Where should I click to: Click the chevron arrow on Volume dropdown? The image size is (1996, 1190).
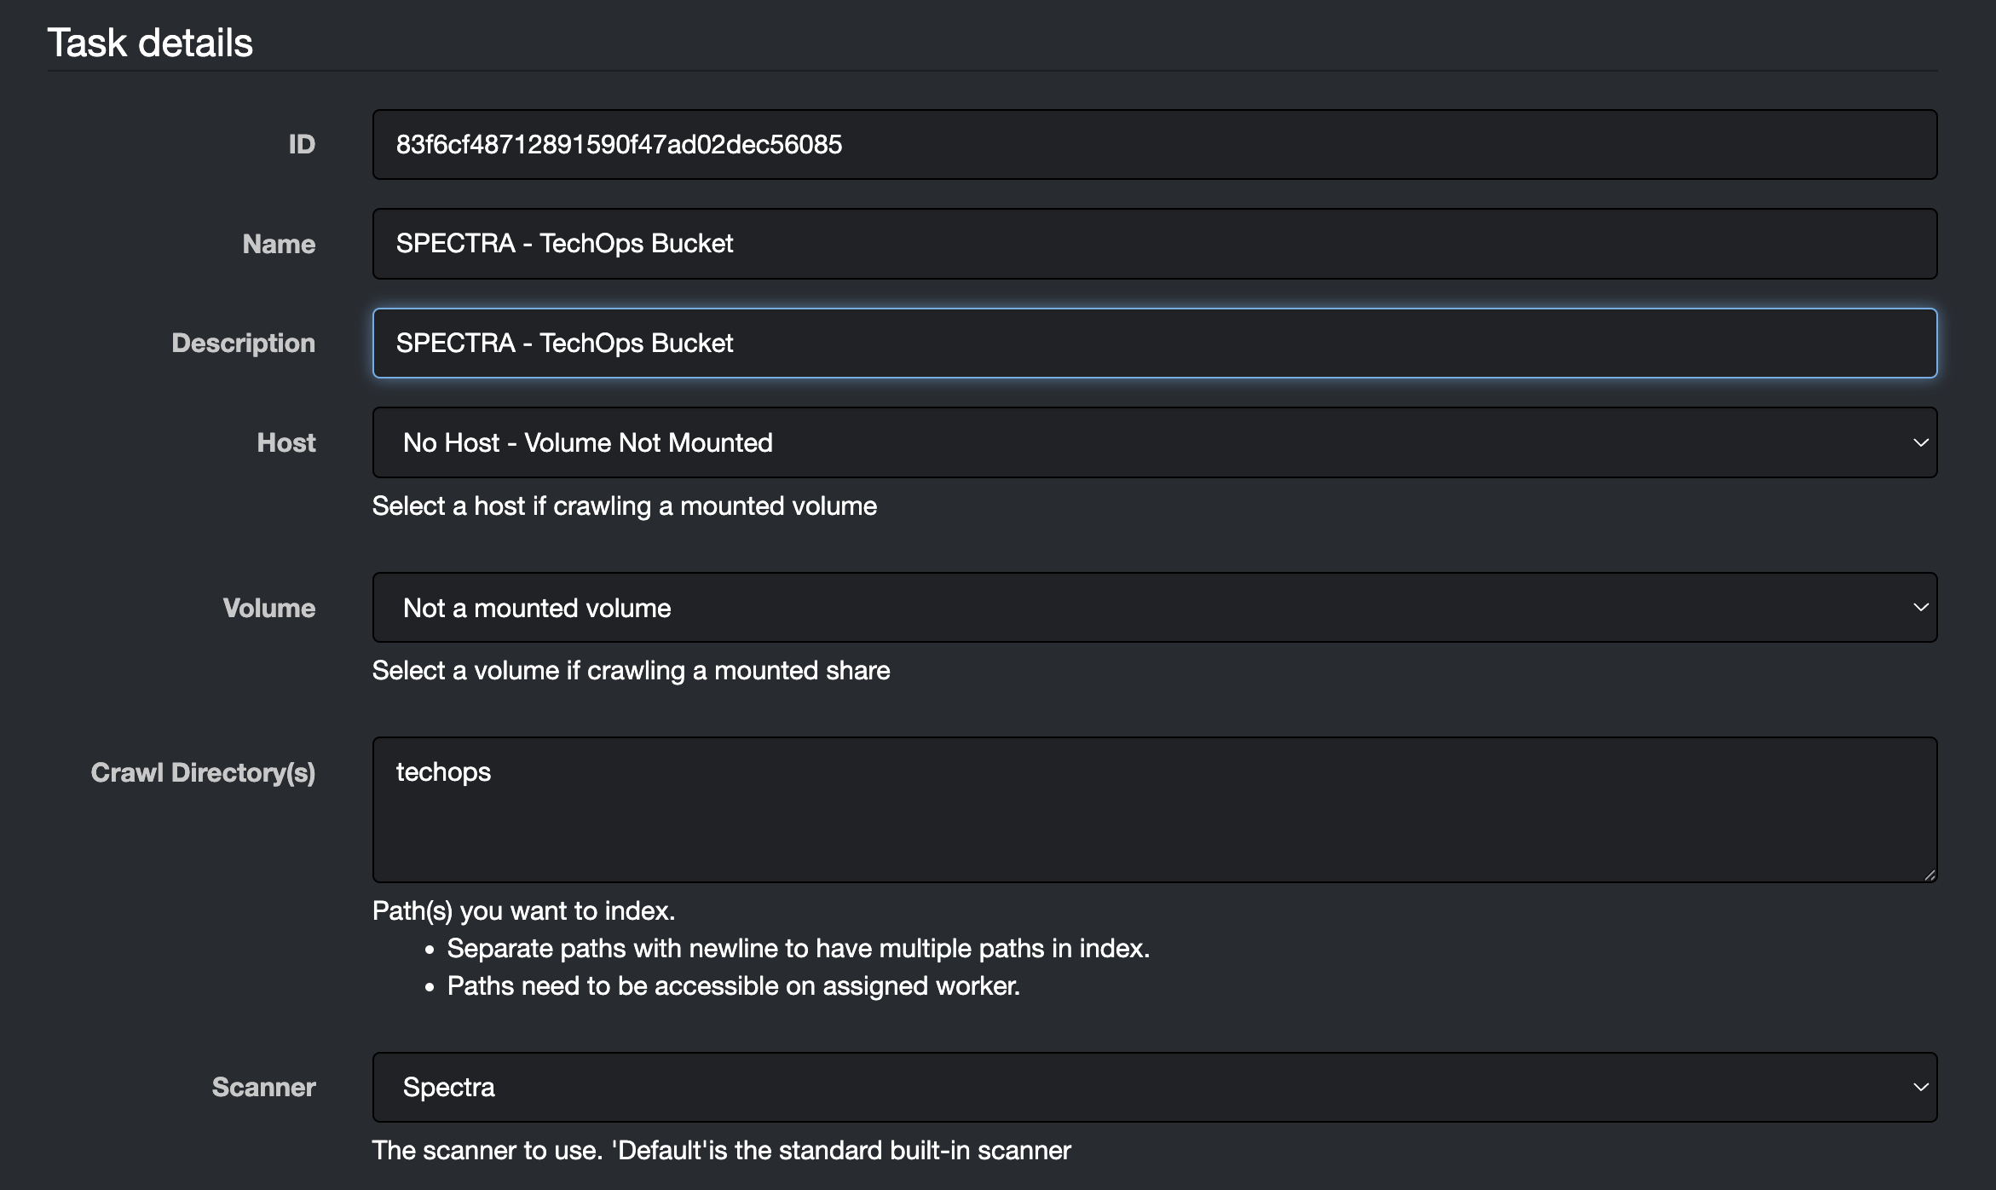1921,607
